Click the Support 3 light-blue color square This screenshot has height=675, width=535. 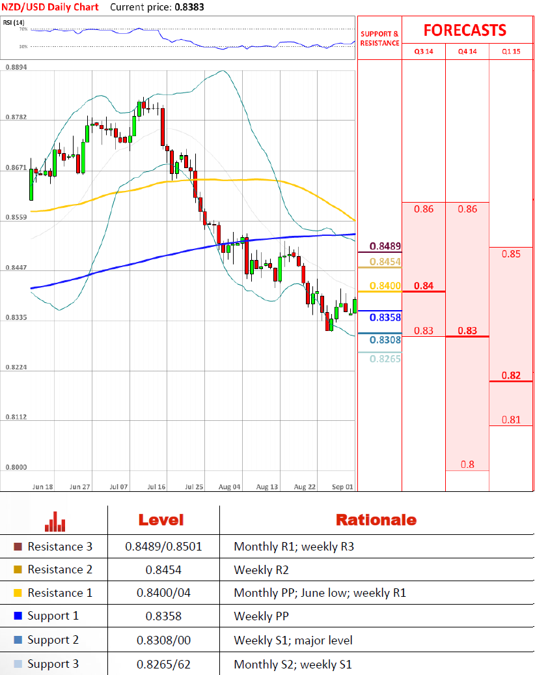pos(18,664)
